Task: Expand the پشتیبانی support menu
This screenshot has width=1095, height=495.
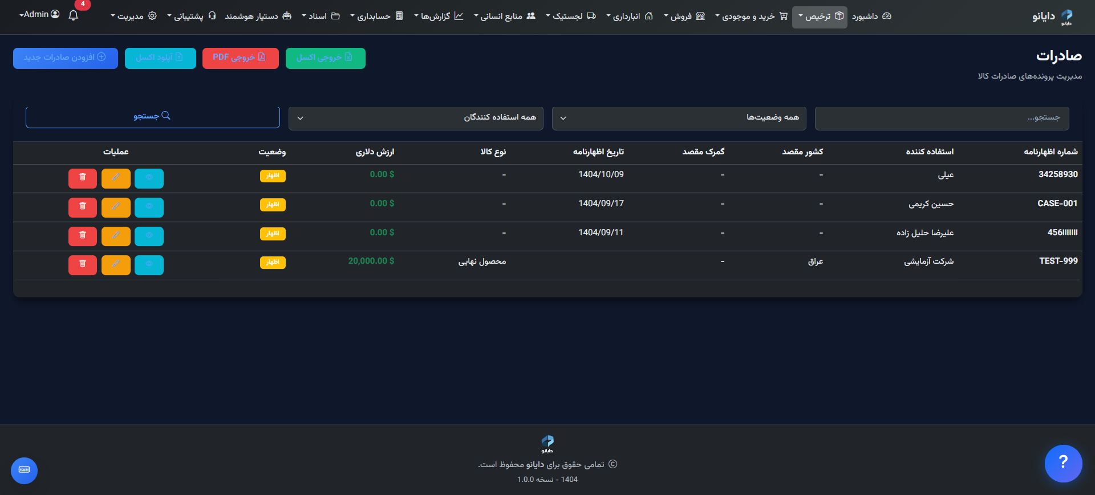Action: click(191, 17)
